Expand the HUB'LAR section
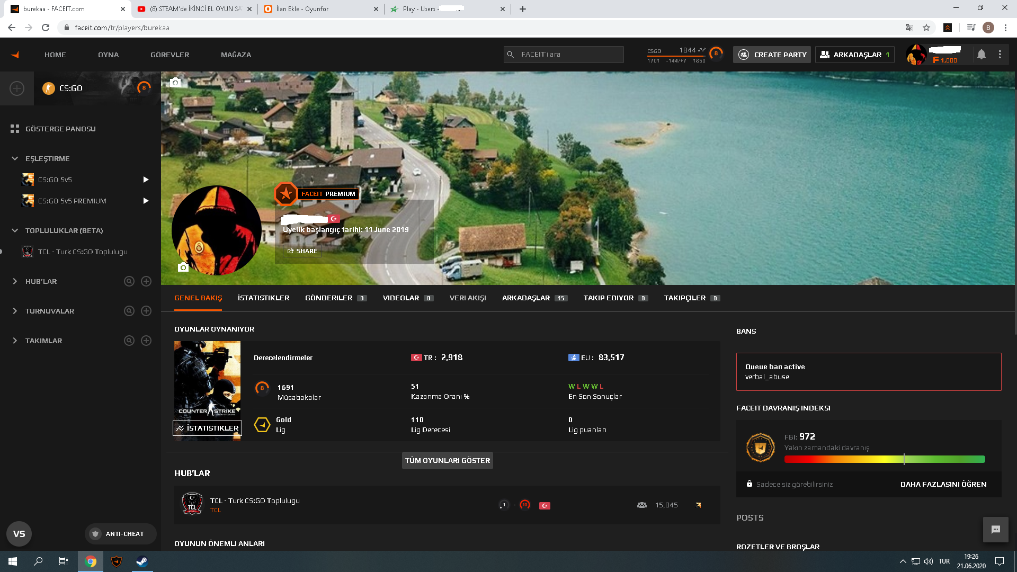This screenshot has width=1017, height=572. pyautogui.click(x=15, y=281)
